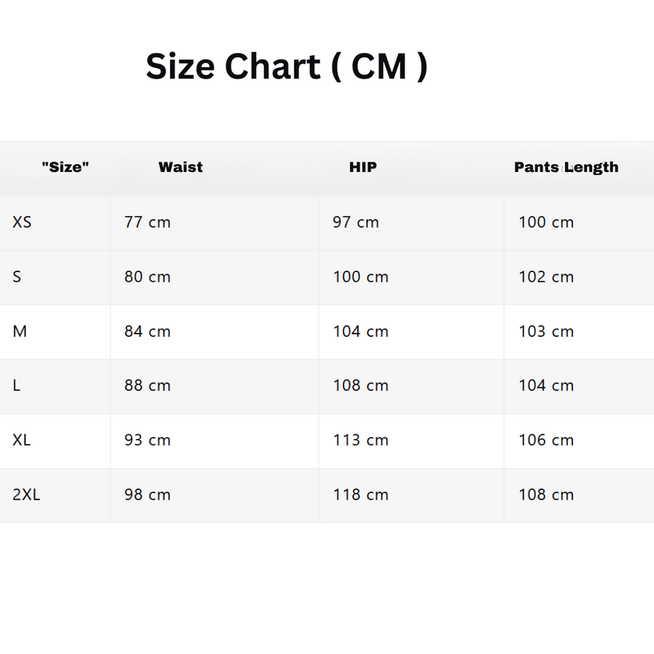The width and height of the screenshot is (654, 654).
Task: Select the 102 cm pants length cell
Action: coord(546,277)
